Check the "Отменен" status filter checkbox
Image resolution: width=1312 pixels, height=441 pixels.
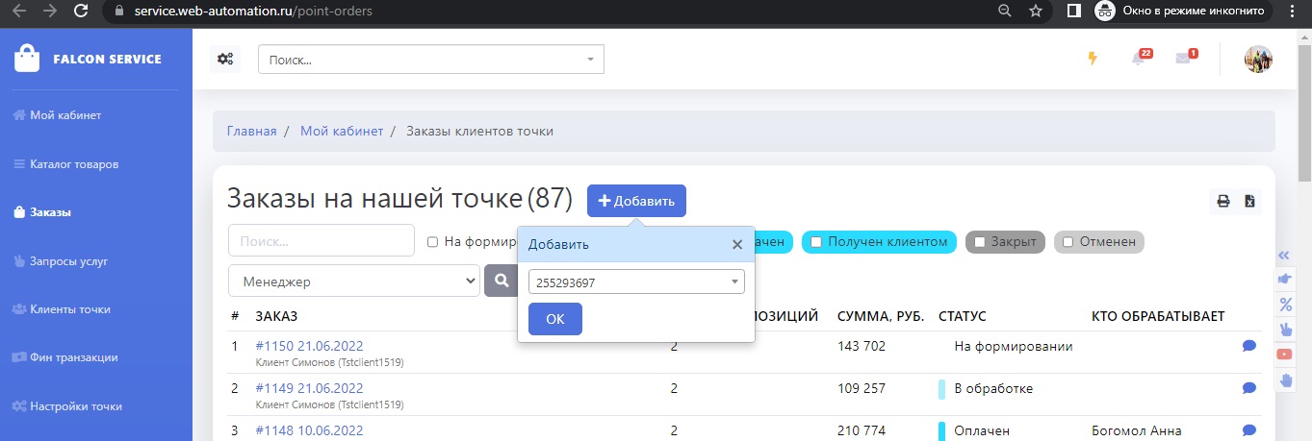pos(1068,242)
